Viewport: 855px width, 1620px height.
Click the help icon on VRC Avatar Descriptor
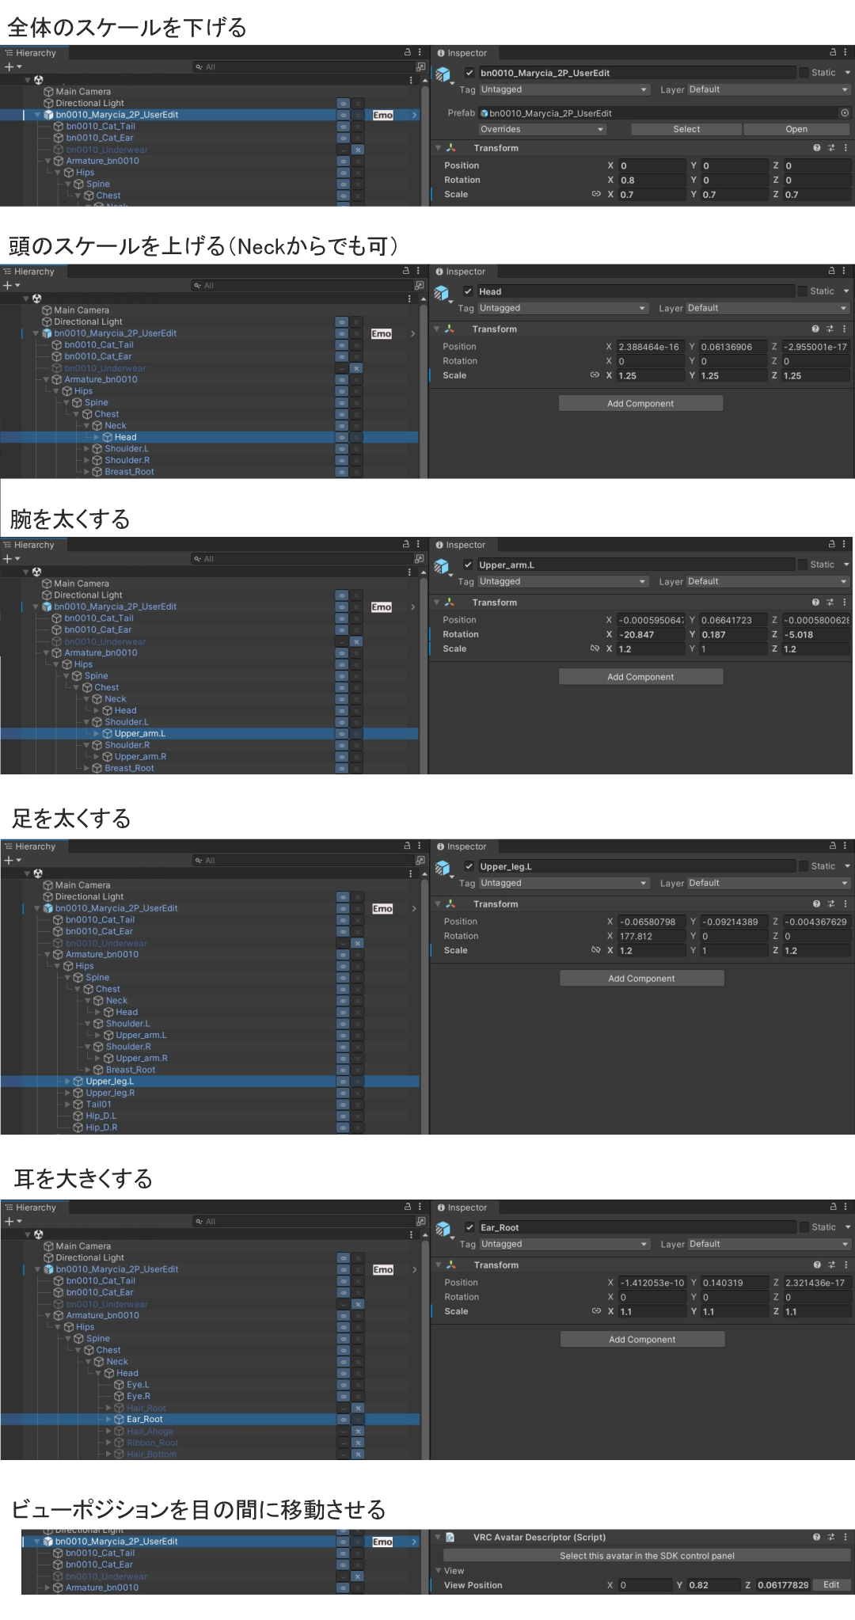[816, 1537]
